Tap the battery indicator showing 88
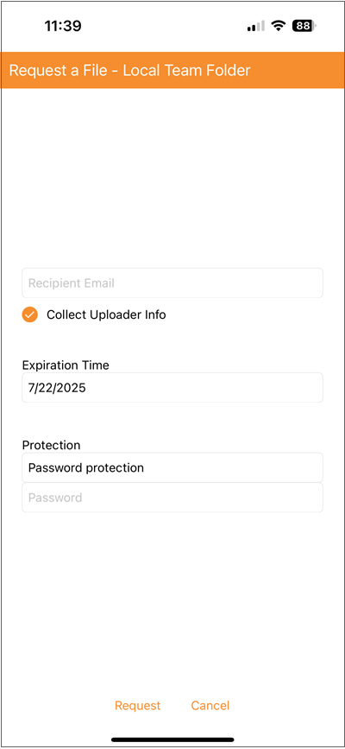The height and width of the screenshot is (749, 345). (x=304, y=26)
